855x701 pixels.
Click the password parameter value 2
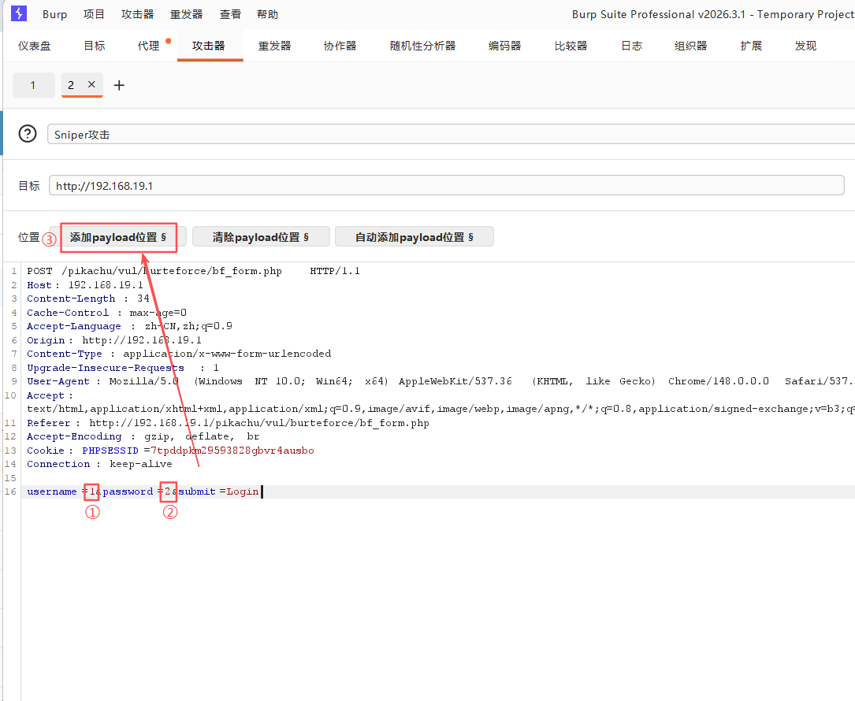pos(167,491)
